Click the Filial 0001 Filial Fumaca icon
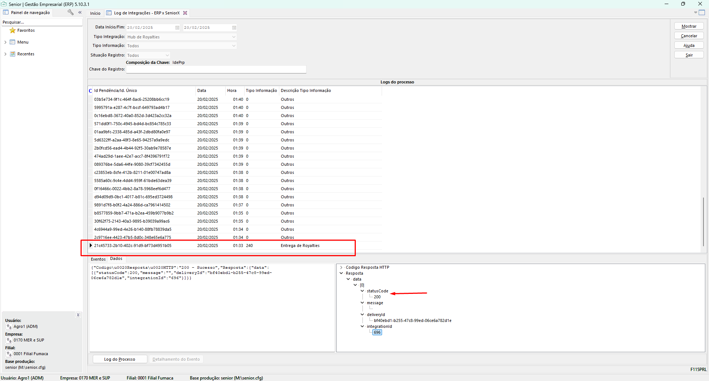 (x=9, y=354)
